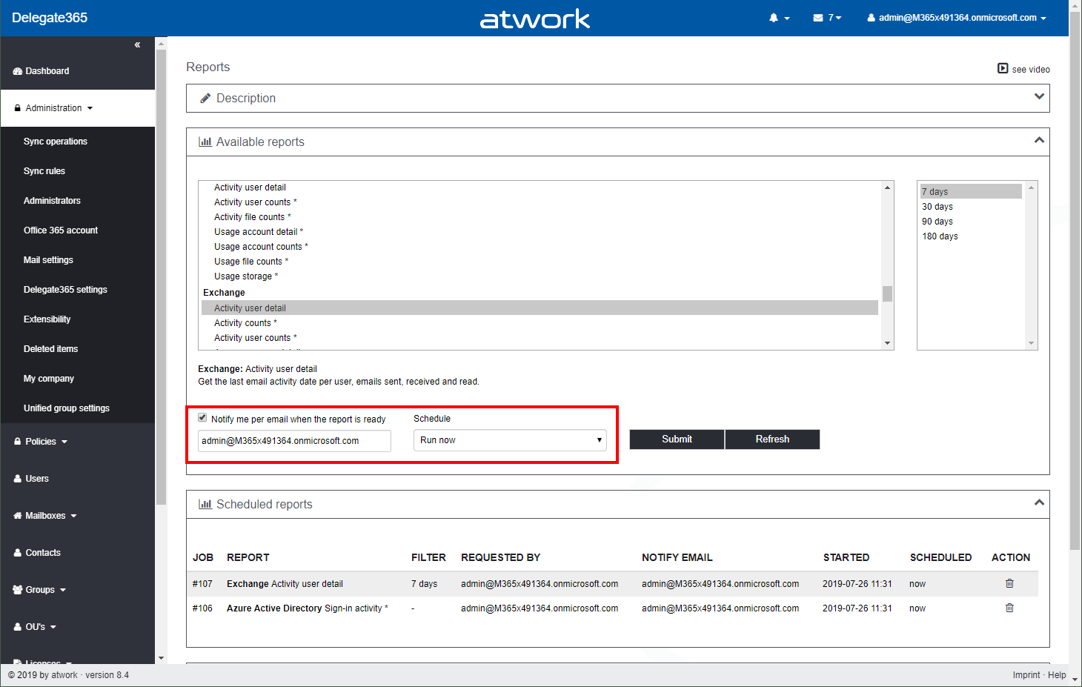Image resolution: width=1082 pixels, height=687 pixels.
Task: Delete scheduled job #106 with trash icon
Action: pos(1009,608)
